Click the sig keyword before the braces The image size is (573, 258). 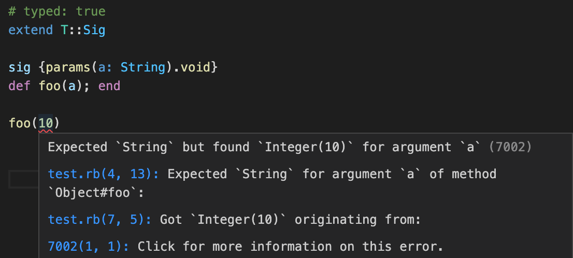point(20,67)
